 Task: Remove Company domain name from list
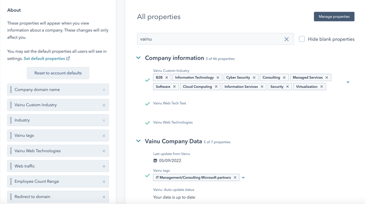(104, 90)
